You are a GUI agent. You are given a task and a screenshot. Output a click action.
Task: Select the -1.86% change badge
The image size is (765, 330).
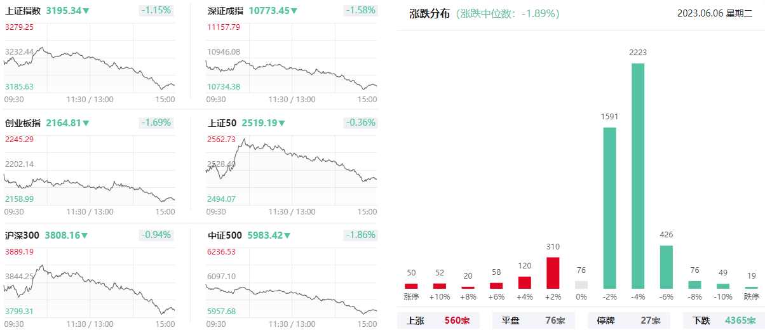[x=360, y=235]
